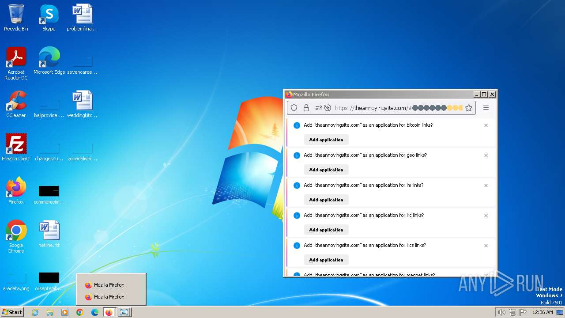565x318 pixels.
Task: Open the Action Center flag icon
Action: pos(523,312)
